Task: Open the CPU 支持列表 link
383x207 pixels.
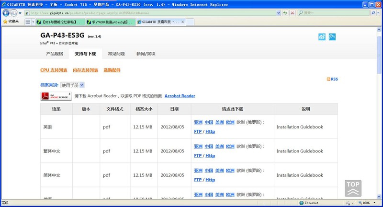Action: point(54,70)
